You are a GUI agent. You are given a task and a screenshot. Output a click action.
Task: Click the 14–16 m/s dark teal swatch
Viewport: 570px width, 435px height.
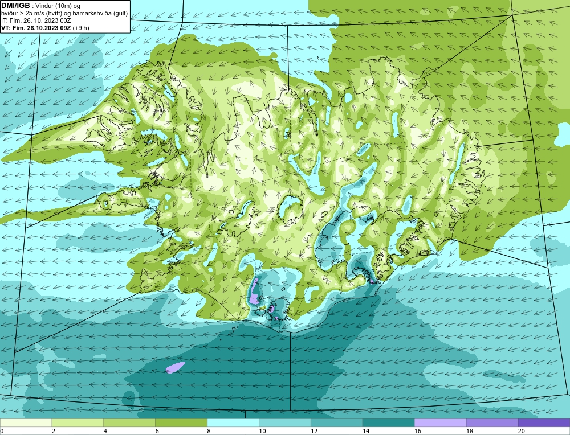click(x=388, y=422)
